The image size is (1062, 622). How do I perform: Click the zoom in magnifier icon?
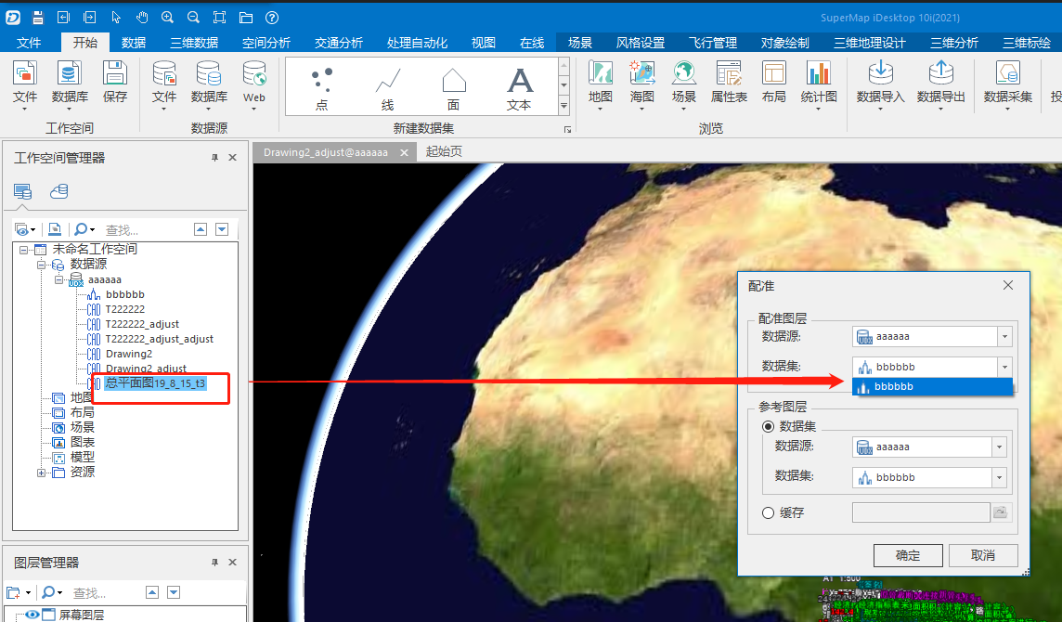pos(167,18)
